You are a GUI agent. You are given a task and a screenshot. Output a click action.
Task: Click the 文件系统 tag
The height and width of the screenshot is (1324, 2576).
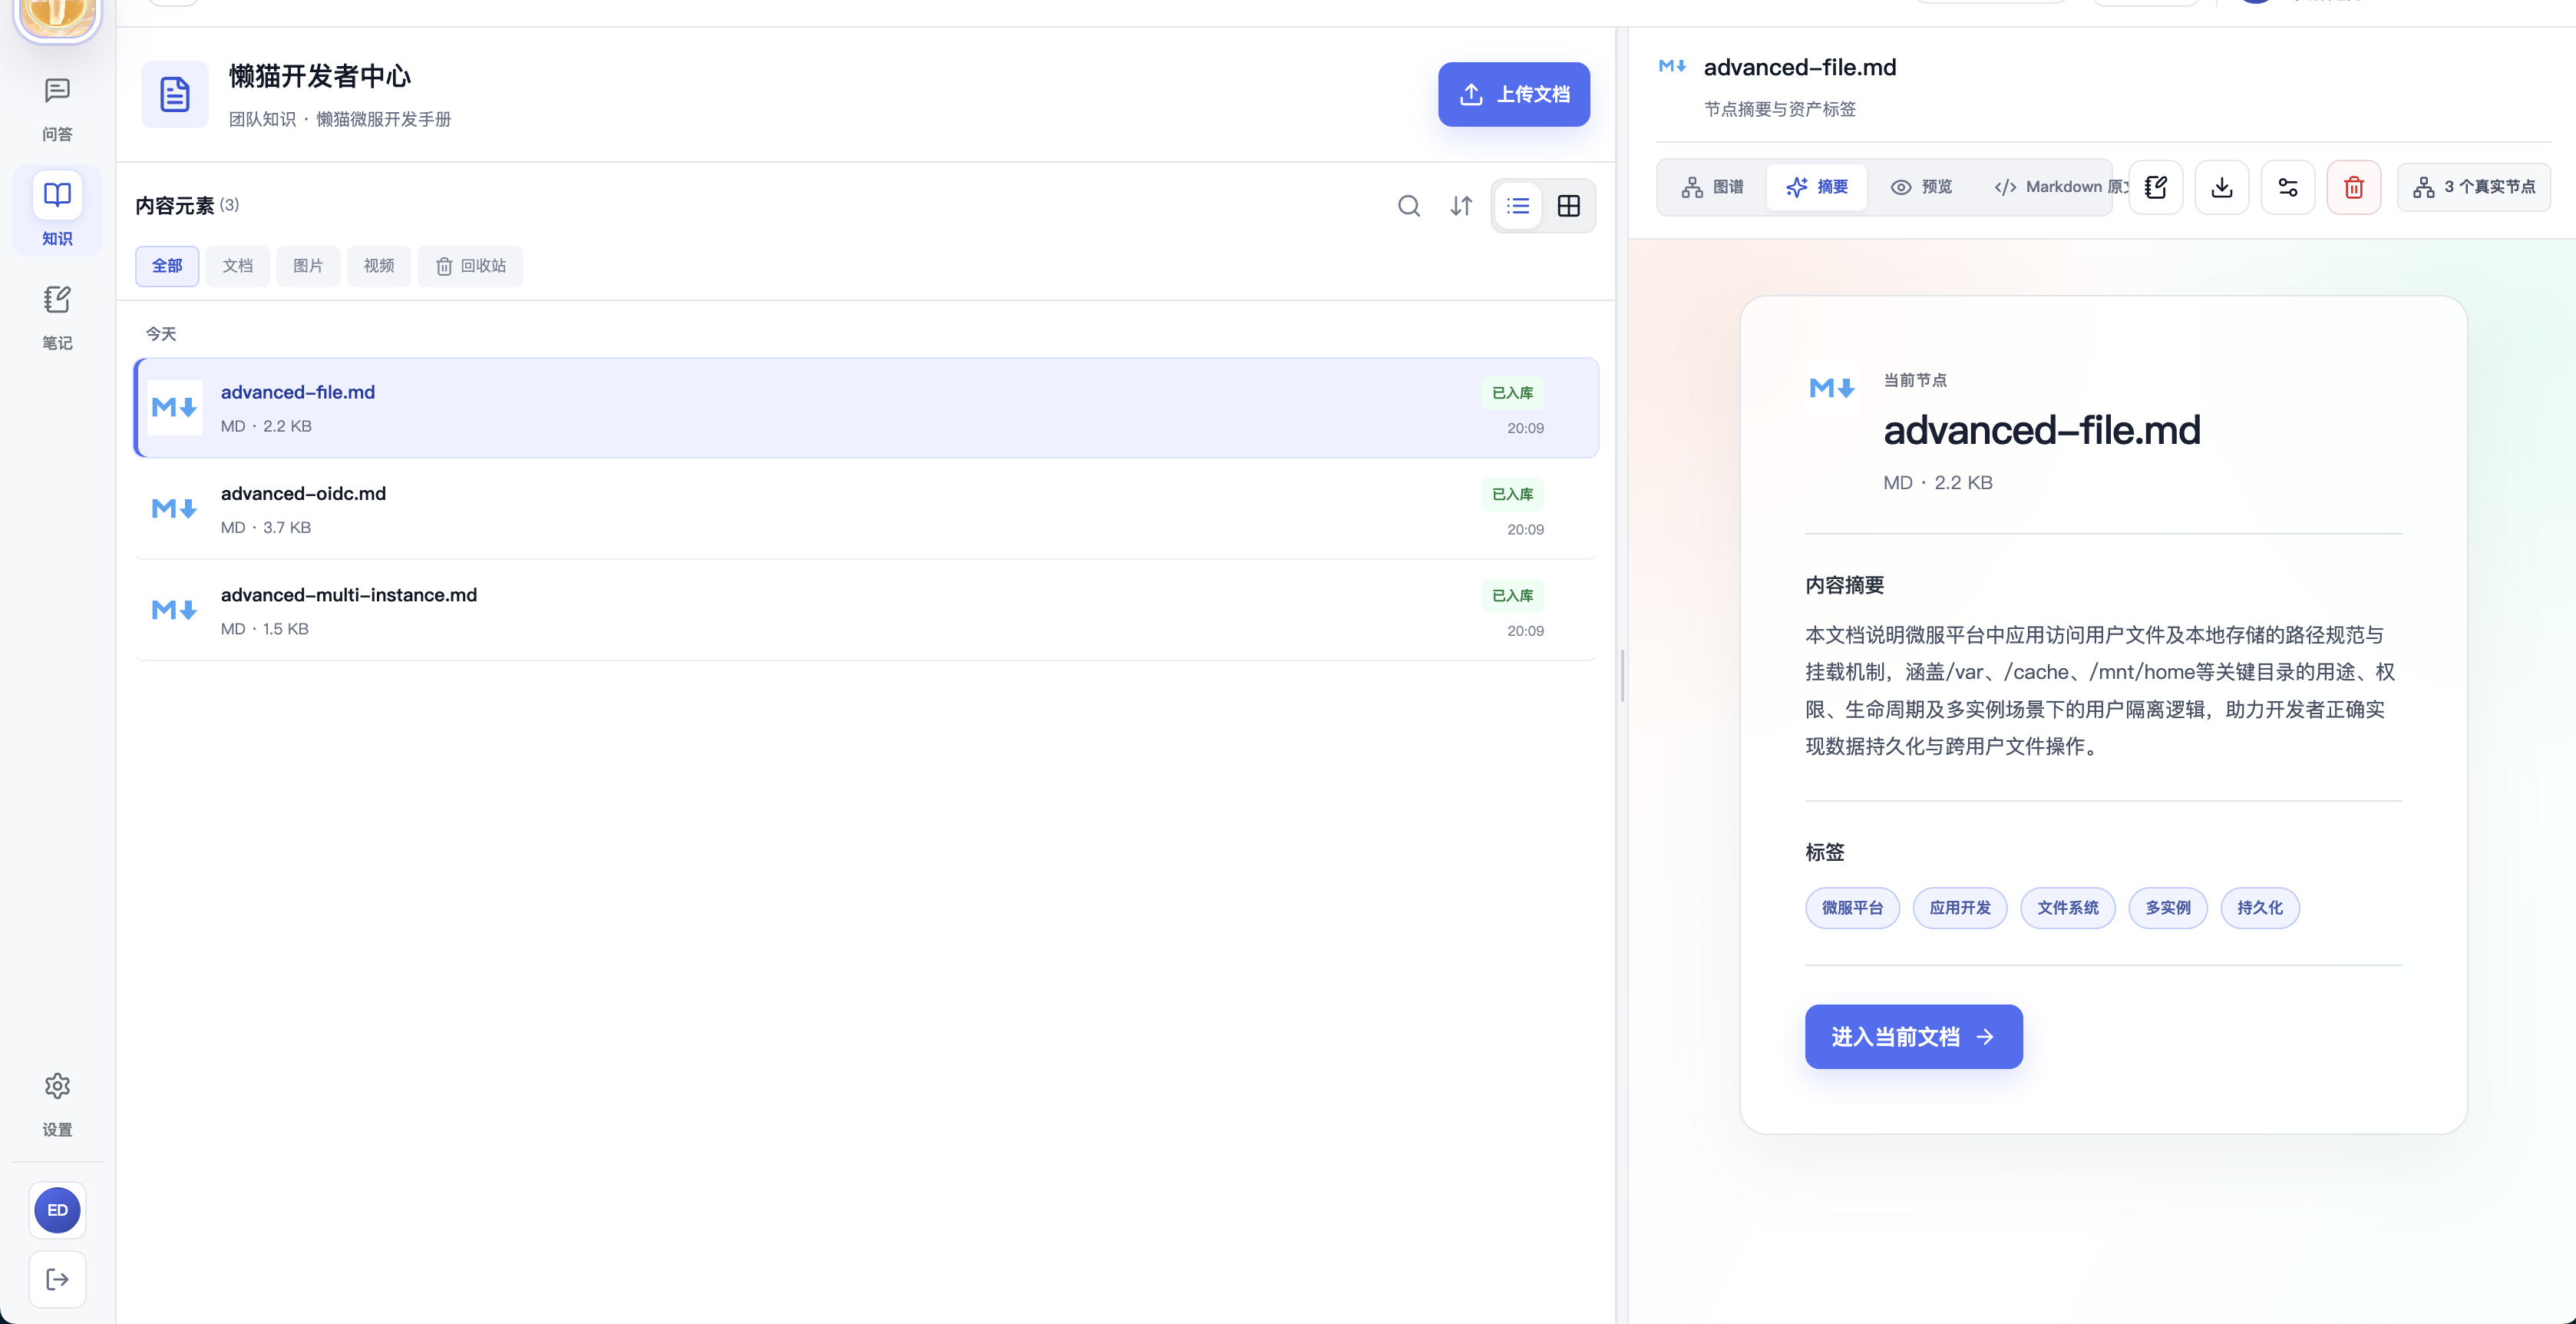point(2068,908)
